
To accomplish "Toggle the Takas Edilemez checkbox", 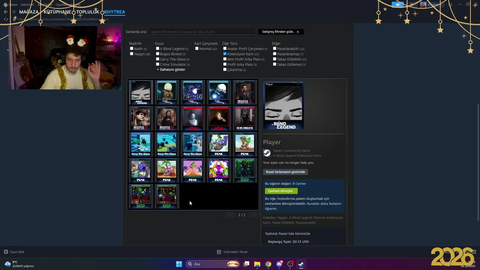I will click(x=274, y=64).
